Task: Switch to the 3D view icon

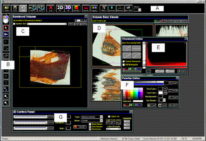Action: click(68, 8)
